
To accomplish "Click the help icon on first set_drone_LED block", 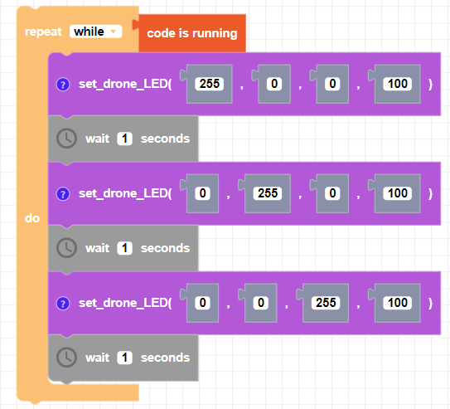I will pyautogui.click(x=63, y=85).
